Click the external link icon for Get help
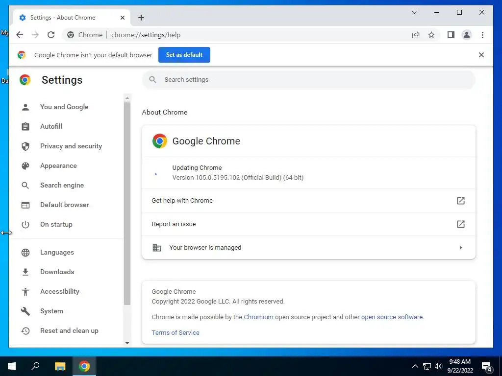This screenshot has height=376, width=502. [460, 200]
